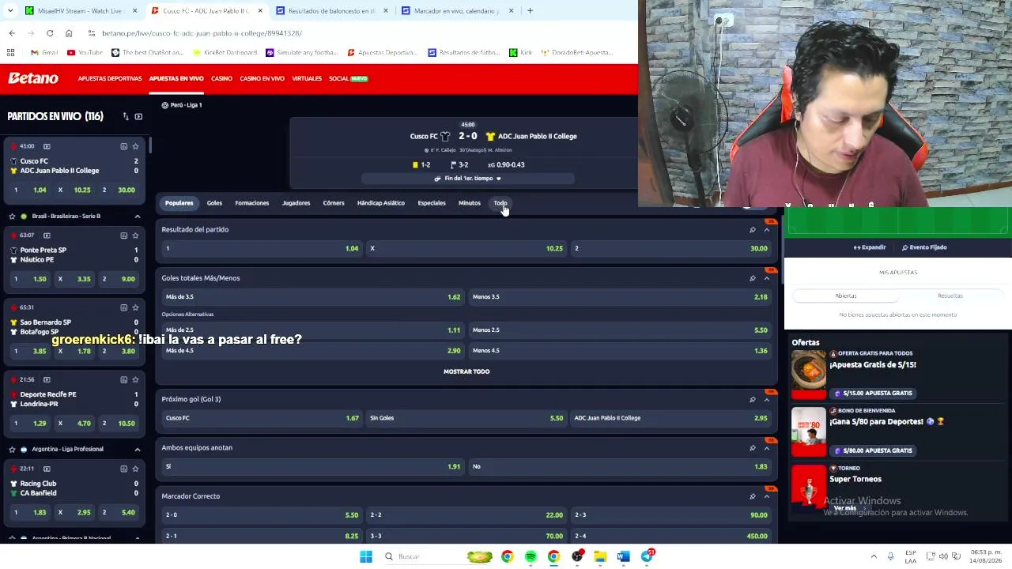Open statistics for the Ponte Preta SP match
This screenshot has width=1012, height=569.
[x=123, y=236]
